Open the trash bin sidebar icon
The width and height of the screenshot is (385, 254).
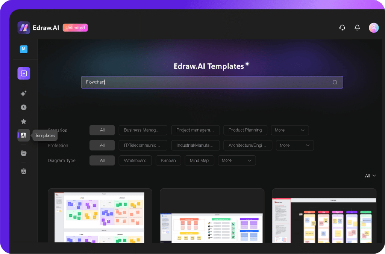click(x=24, y=171)
